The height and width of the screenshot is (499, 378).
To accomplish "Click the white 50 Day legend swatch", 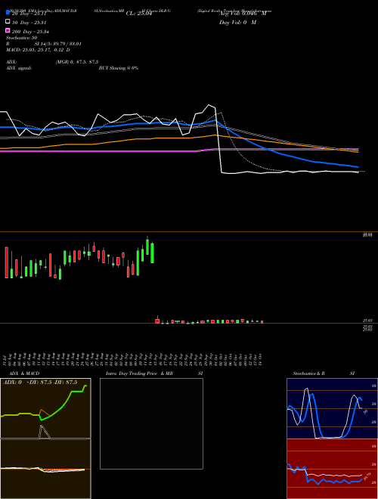I will (x=8, y=21).
